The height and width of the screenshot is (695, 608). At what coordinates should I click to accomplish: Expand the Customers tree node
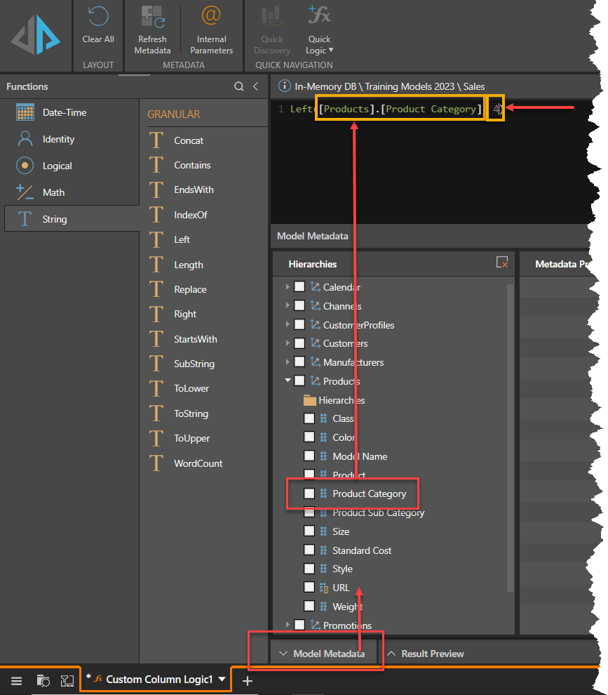[288, 343]
